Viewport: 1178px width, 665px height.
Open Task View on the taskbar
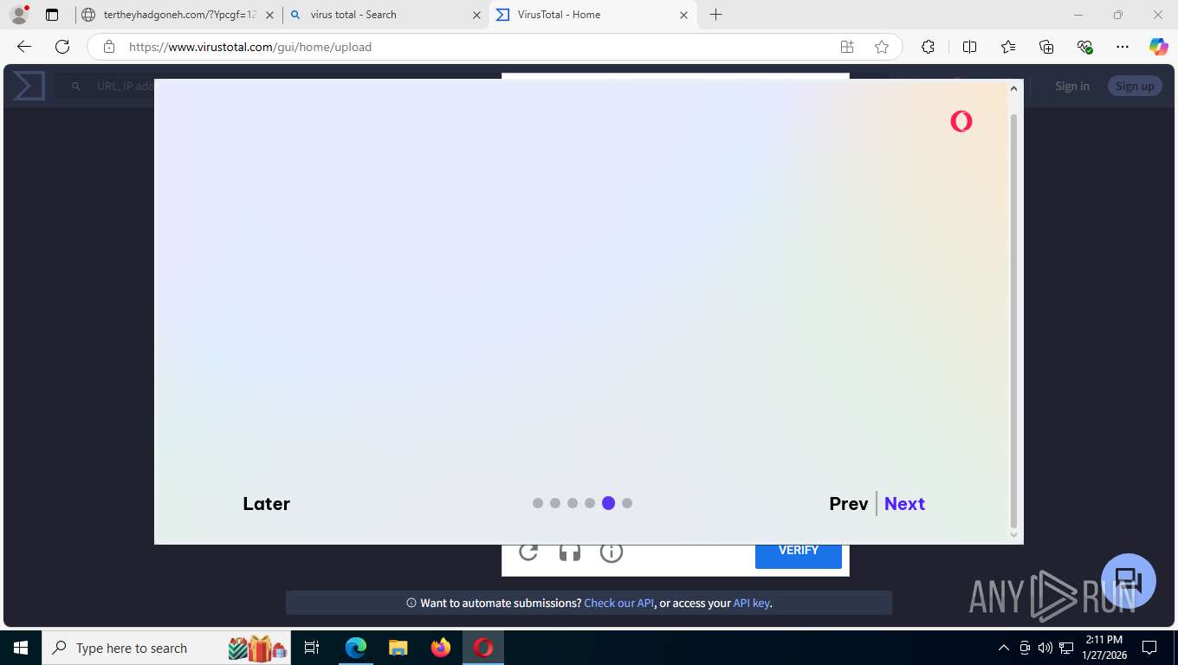click(x=312, y=648)
